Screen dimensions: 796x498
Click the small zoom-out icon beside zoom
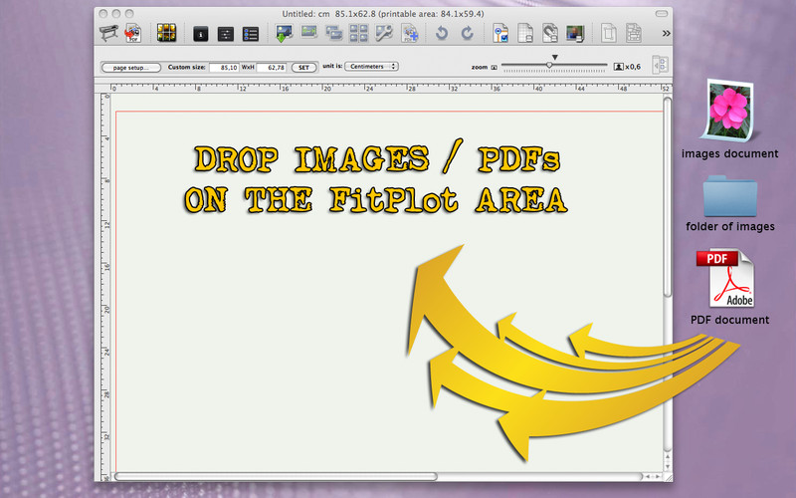(x=494, y=67)
